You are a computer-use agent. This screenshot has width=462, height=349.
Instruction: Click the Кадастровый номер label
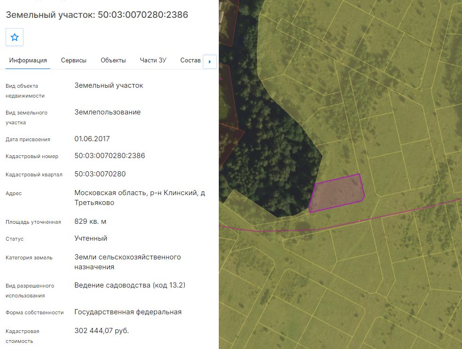coord(32,156)
